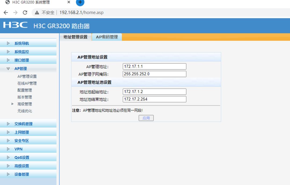Click the 地址池结束地址 field with 172.17.2.254

click(154, 99)
